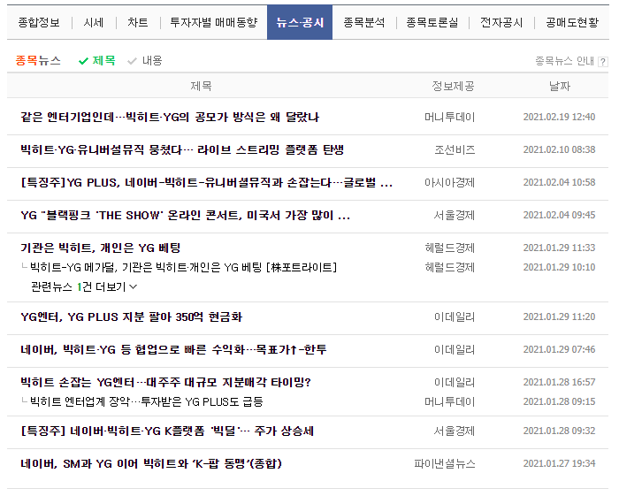Image resolution: width=619 pixels, height=496 pixels.
Task: Open article 같은 엔터기업인데 빅히트·YG의 공모가 방식
Action: [x=170, y=118]
